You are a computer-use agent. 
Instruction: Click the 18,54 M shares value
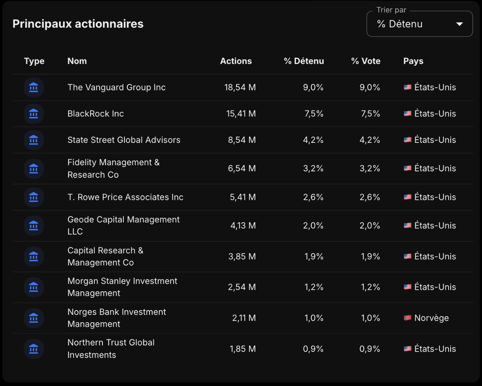click(x=240, y=87)
